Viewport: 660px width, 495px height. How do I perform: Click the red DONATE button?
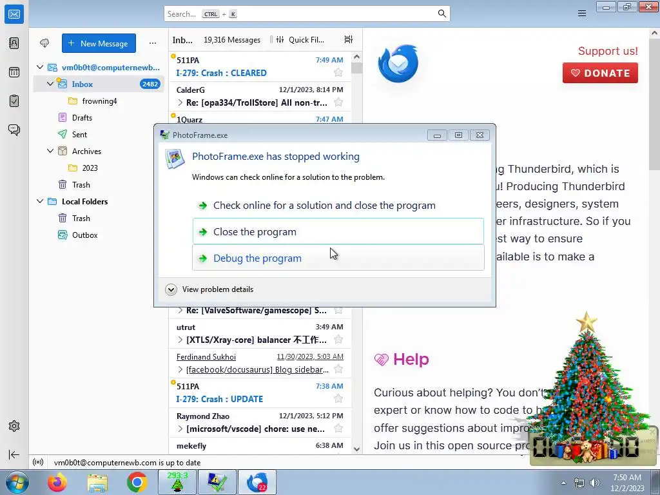600,73
